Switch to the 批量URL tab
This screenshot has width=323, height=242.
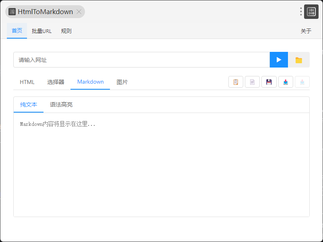click(41, 31)
